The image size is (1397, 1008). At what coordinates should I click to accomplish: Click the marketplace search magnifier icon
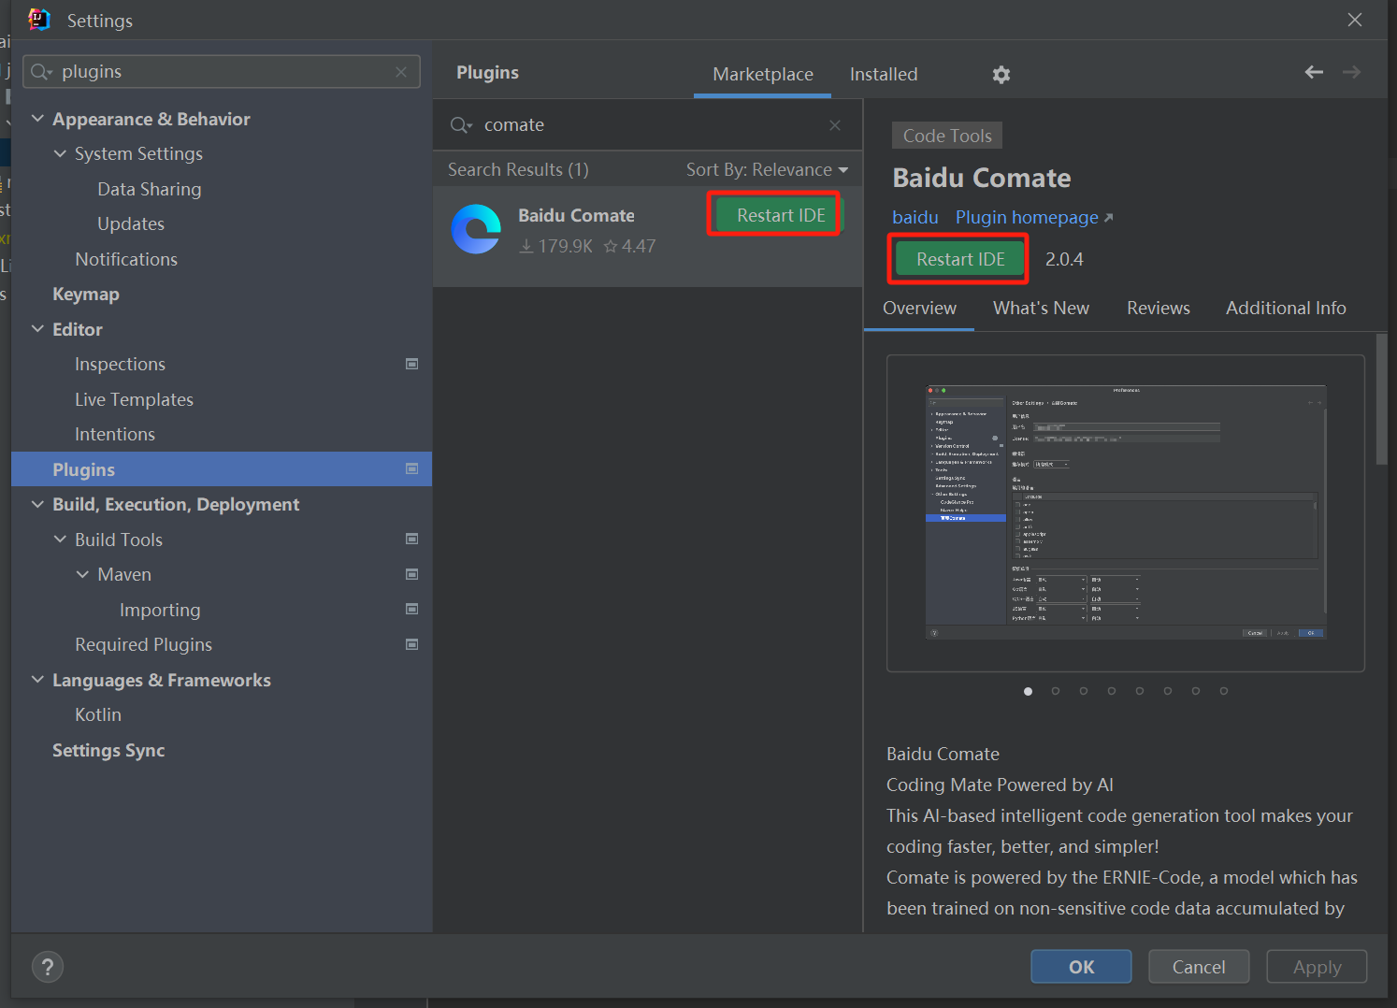pos(460,125)
